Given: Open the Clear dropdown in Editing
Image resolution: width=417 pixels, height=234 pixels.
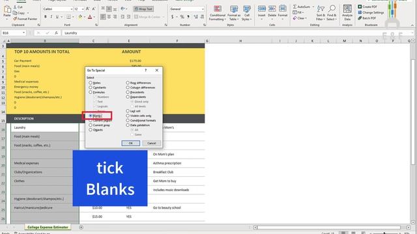Looking at the screenshot, I should tap(300, 18).
